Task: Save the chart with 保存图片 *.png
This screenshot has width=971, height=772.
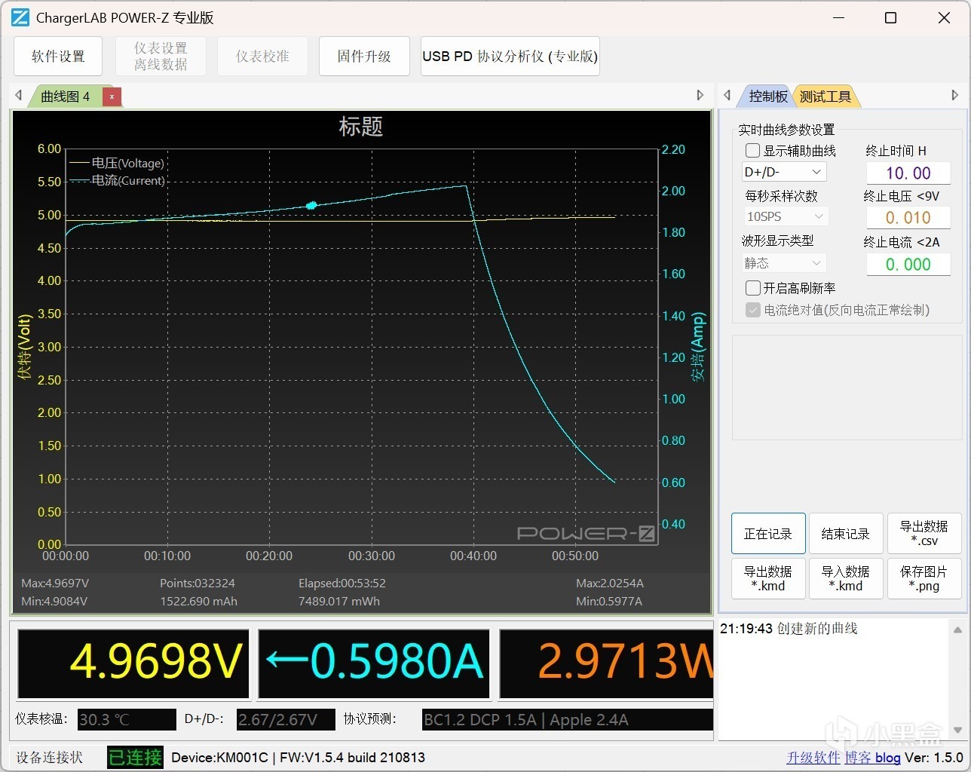Action: pyautogui.click(x=924, y=578)
